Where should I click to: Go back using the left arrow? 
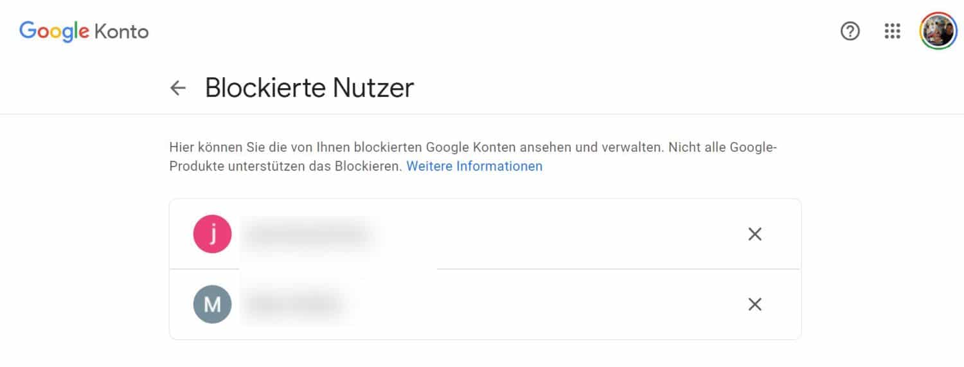(178, 88)
